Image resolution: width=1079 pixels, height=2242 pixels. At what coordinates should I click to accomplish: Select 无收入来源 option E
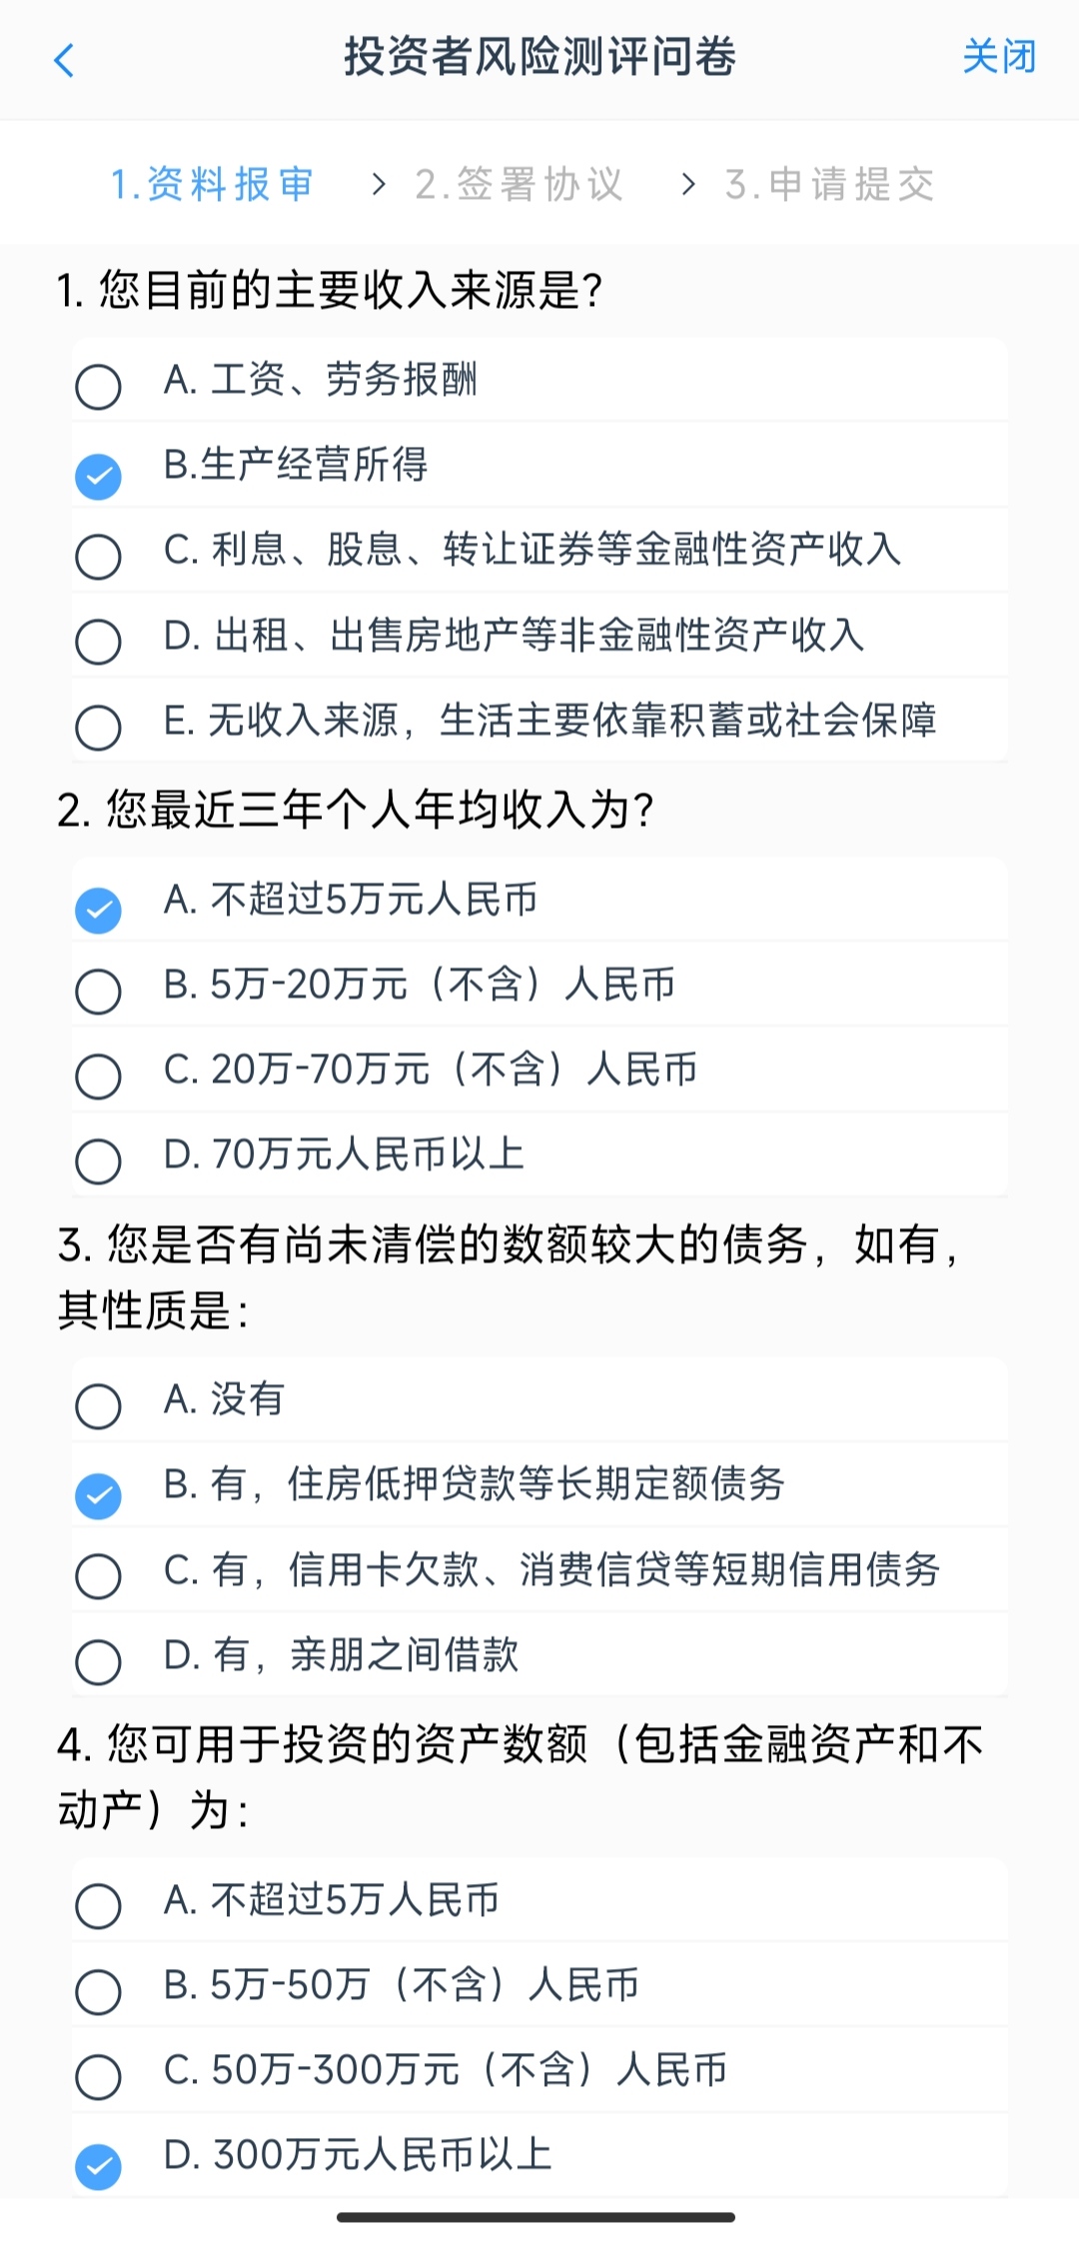(x=98, y=727)
